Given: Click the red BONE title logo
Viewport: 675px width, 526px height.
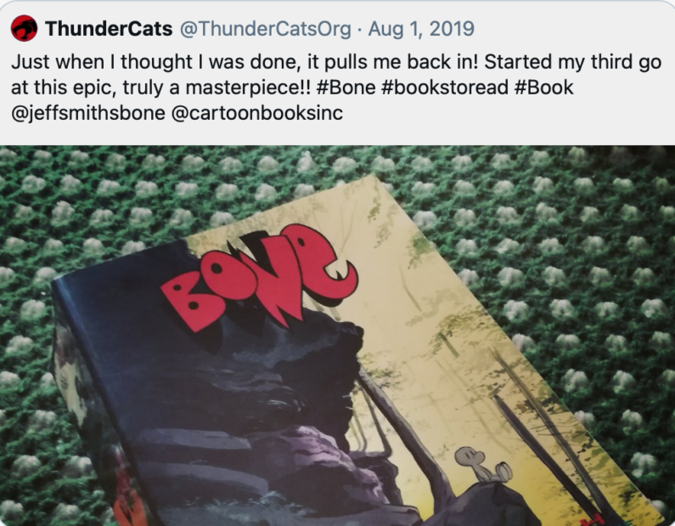Looking at the screenshot, I should pyautogui.click(x=260, y=278).
